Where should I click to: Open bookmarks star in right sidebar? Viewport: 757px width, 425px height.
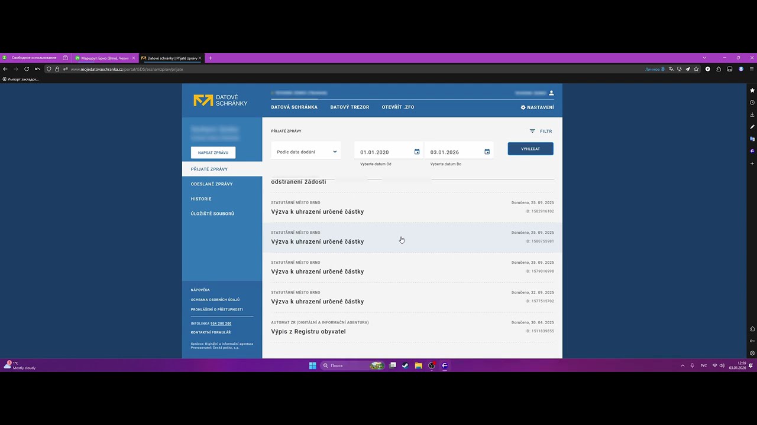(752, 90)
